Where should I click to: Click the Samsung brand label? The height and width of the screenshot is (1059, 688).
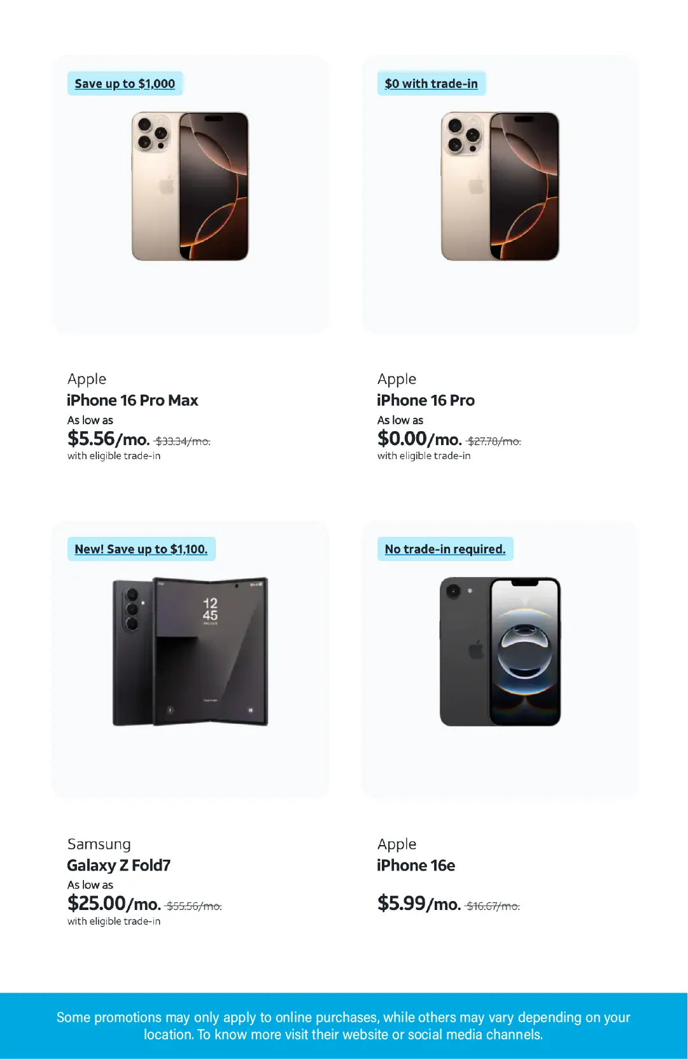click(99, 844)
